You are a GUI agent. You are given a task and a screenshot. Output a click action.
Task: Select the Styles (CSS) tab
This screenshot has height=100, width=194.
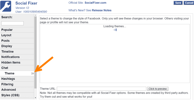click(17, 95)
